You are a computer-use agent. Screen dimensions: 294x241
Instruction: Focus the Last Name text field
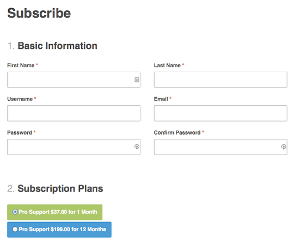coord(220,80)
